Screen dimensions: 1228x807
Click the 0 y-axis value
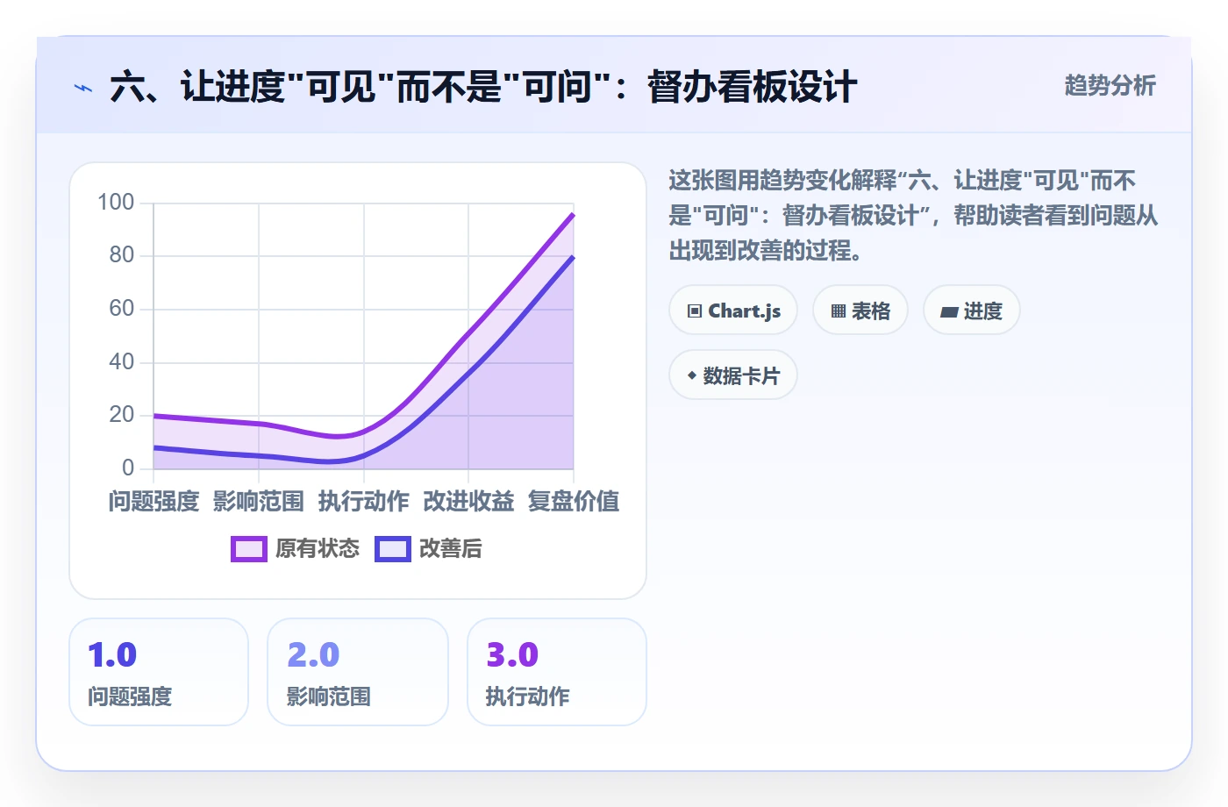click(128, 468)
